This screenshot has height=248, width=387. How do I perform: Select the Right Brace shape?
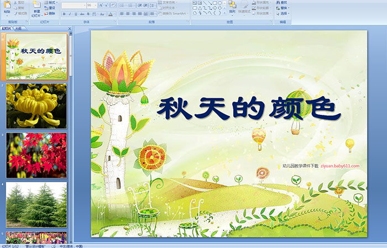coord(219,13)
